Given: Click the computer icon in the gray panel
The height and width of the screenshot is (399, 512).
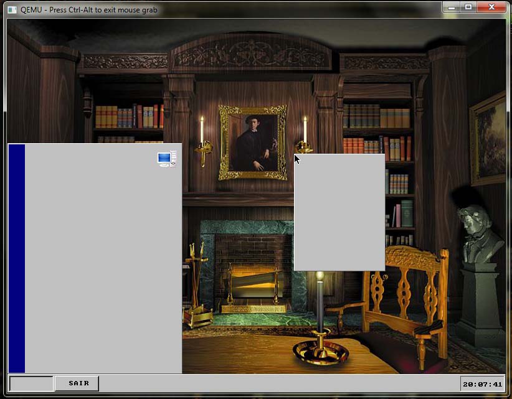Looking at the screenshot, I should (167, 159).
